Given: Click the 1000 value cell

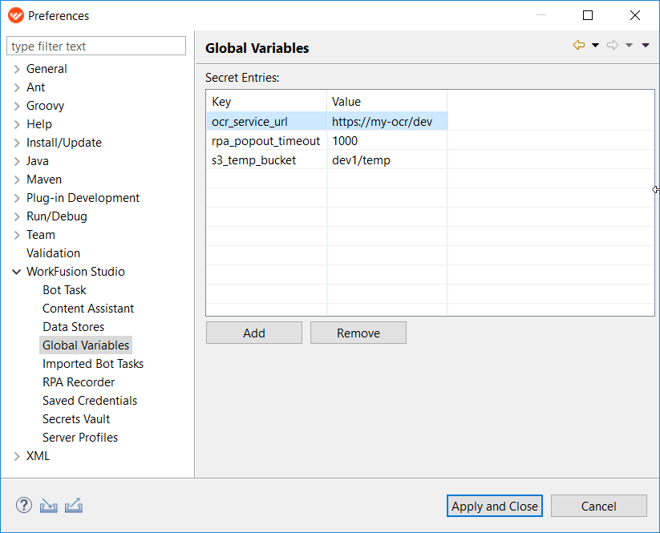Looking at the screenshot, I should (x=387, y=141).
